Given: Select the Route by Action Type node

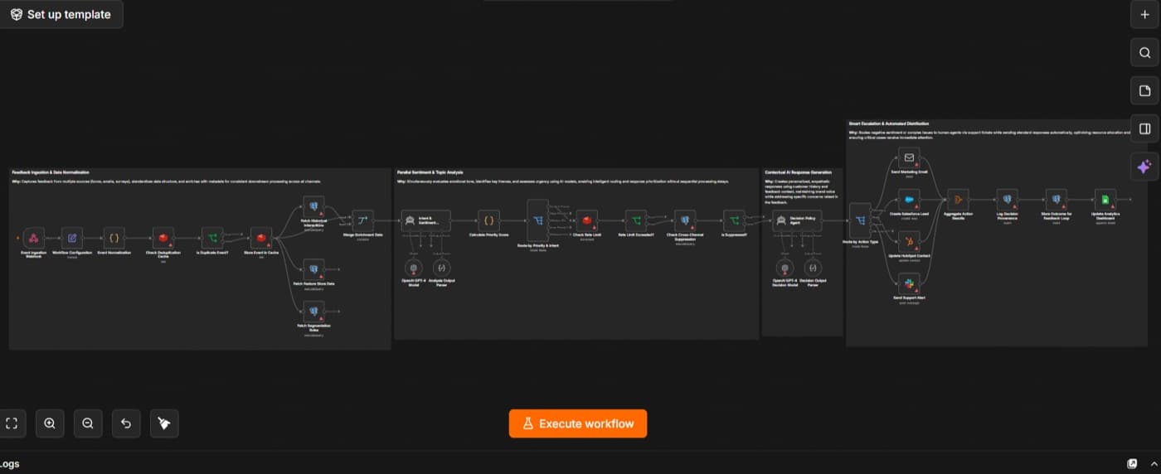Looking at the screenshot, I should tap(861, 220).
